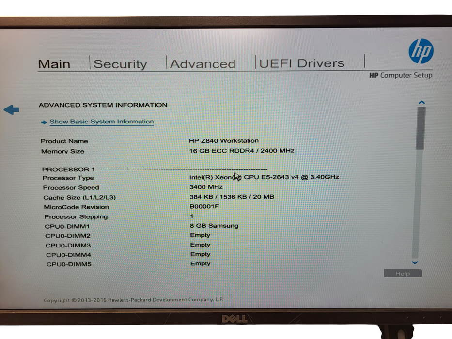Select the Processor Speed label

pos(71,188)
